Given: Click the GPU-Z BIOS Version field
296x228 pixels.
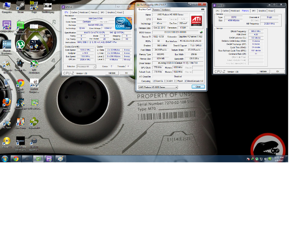Looking at the screenshot, I should pos(175,32).
